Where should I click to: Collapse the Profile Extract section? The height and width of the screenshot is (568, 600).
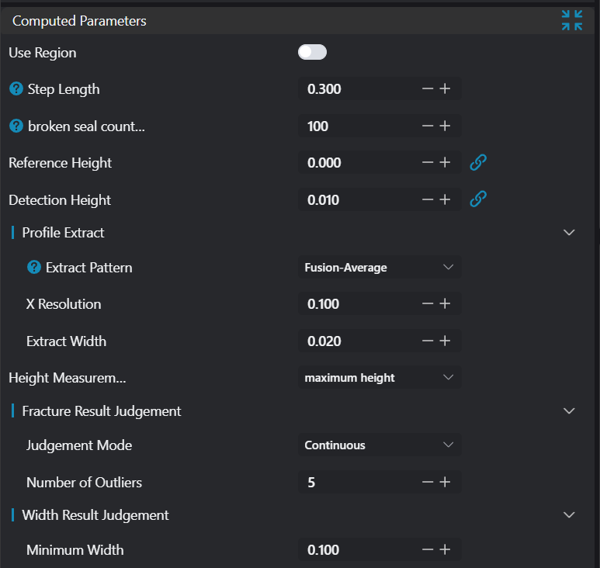tap(569, 233)
